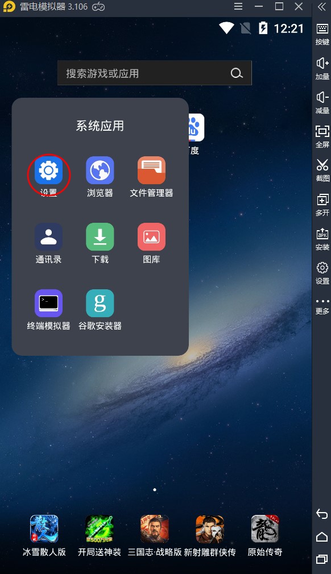The image size is (331, 574).
Task: Click the search field 搜索游戏或应用
Action: [x=155, y=73]
